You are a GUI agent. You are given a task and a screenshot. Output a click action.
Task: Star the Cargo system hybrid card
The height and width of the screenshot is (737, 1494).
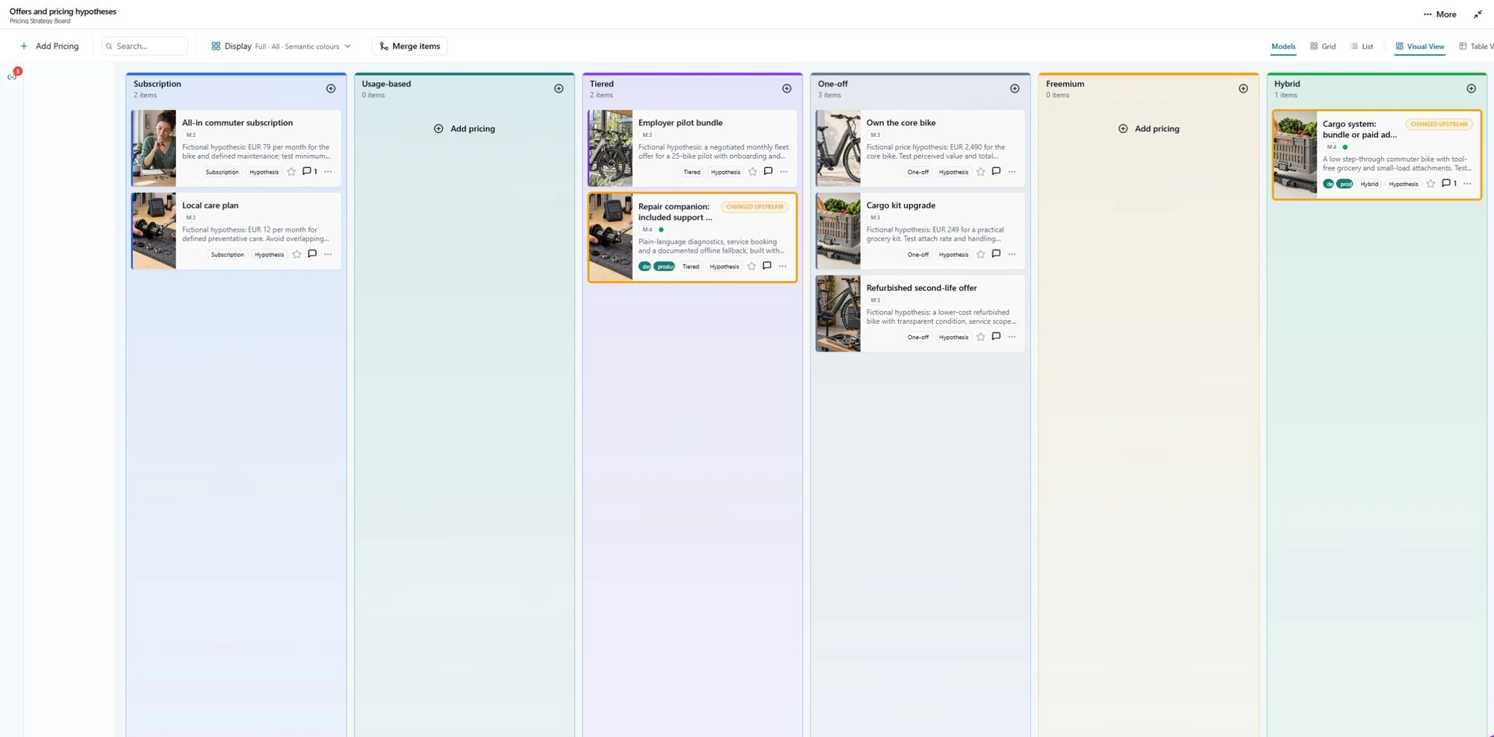(1430, 184)
